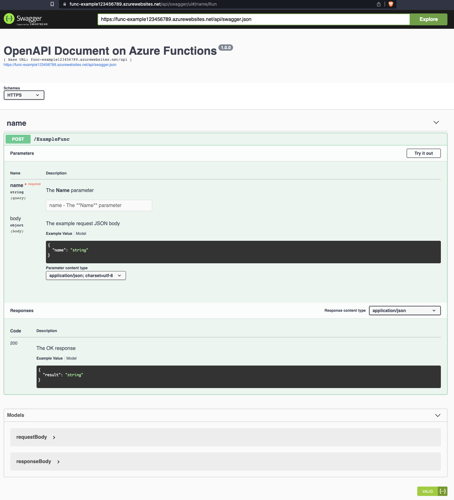The height and width of the screenshot is (500, 454).
Task: Click the curly-brace validator badge icon
Action: coord(442,491)
